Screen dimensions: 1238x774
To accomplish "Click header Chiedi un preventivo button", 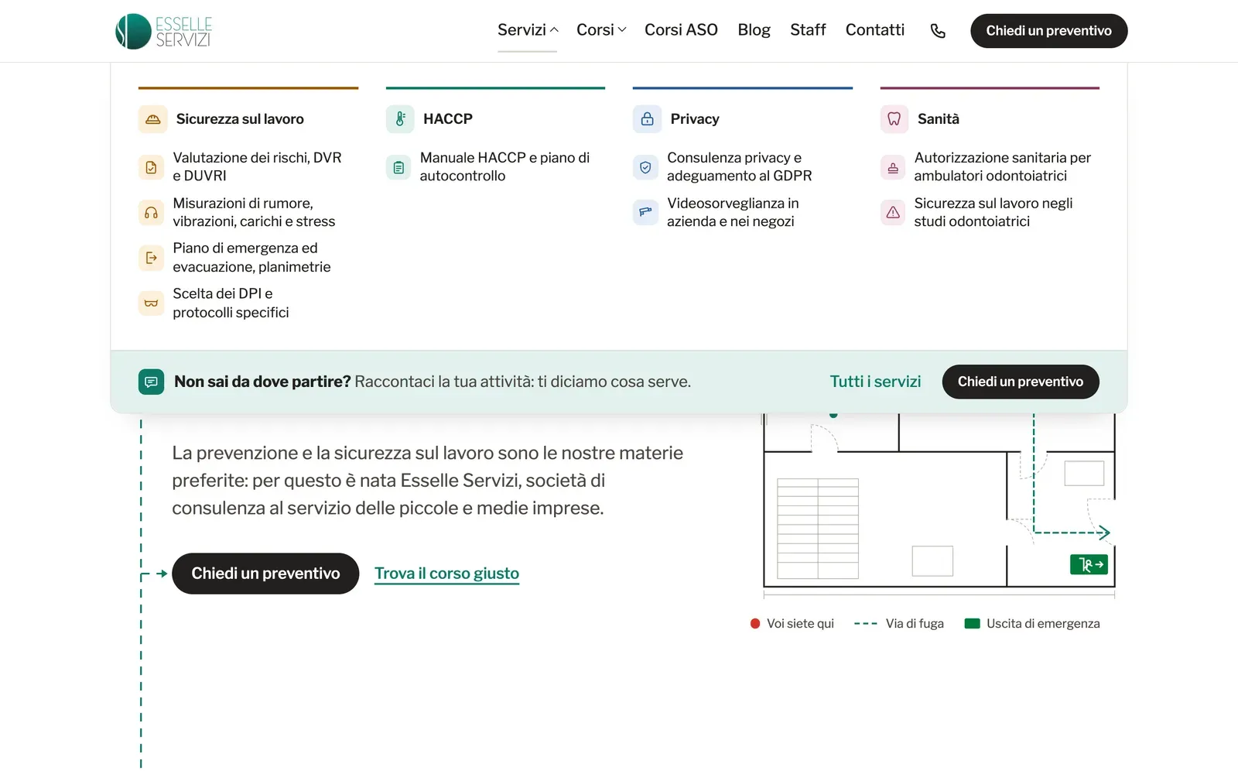I will coord(1048,31).
